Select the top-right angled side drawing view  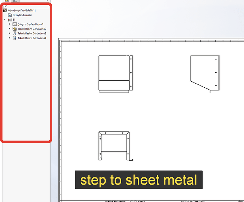tap(204, 72)
